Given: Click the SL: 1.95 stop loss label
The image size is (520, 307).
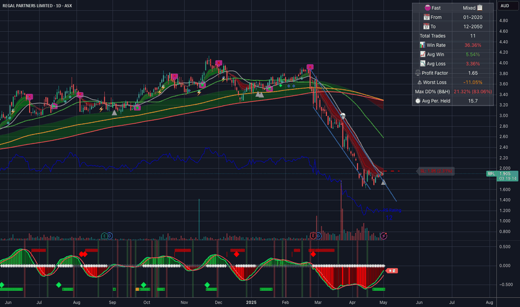Looking at the screenshot, I should click(436, 171).
